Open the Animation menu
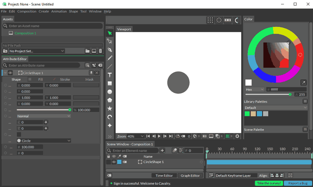Screen dimensions: 313x187 click(x=59, y=11)
